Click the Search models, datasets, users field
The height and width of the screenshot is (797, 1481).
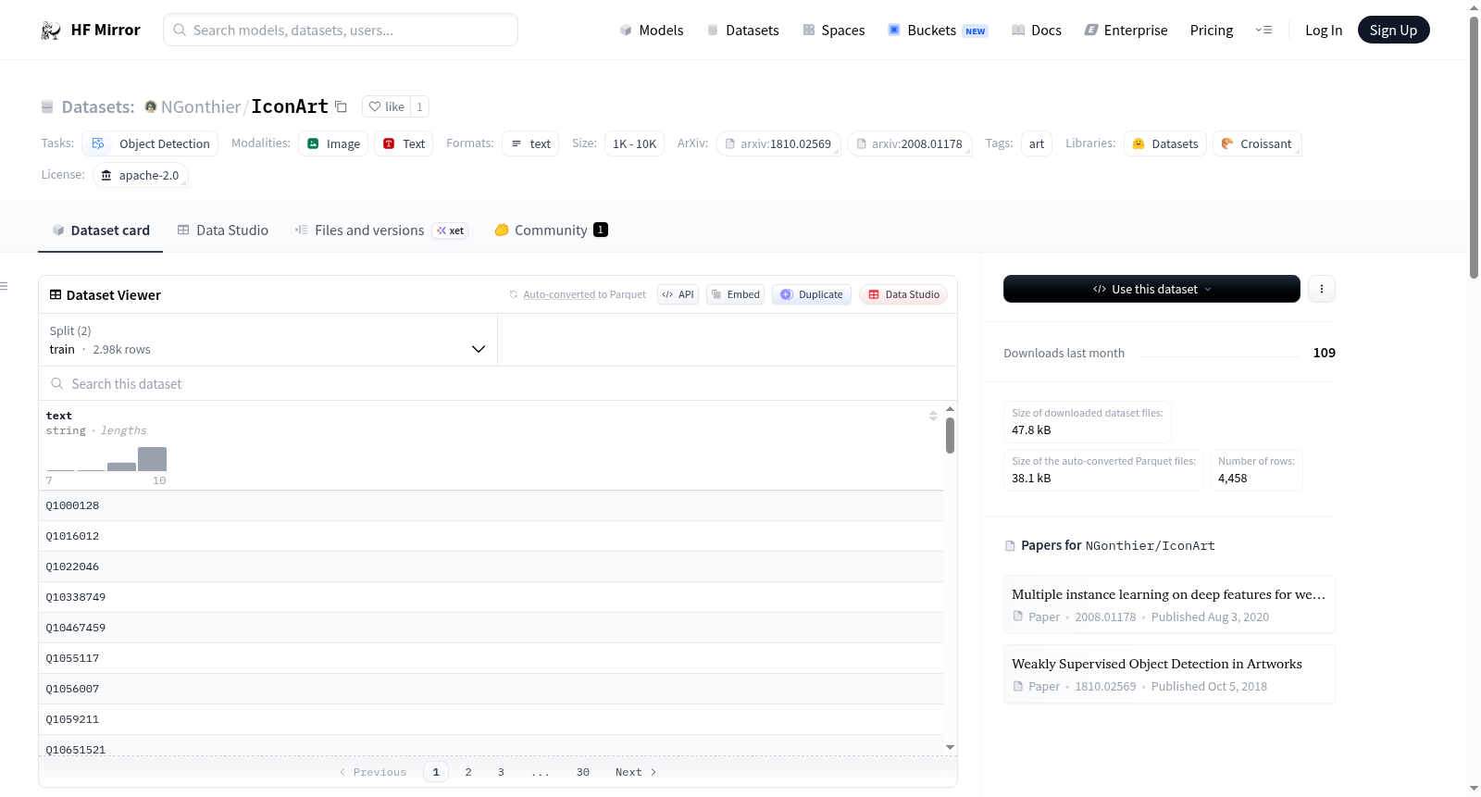[341, 31]
